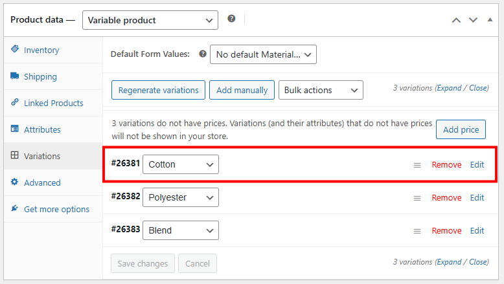Image resolution: width=504 pixels, height=284 pixels.
Task: Remove the Blend variation #26383
Action: click(446, 231)
